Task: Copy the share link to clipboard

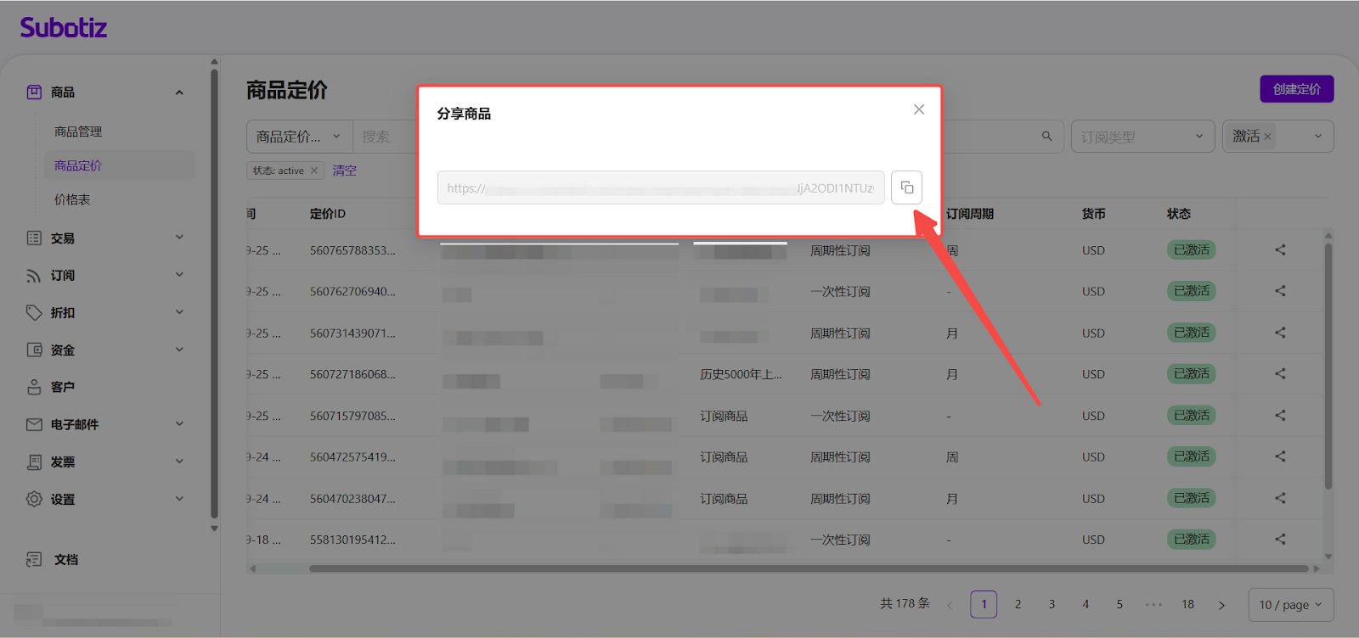Action: (x=906, y=187)
